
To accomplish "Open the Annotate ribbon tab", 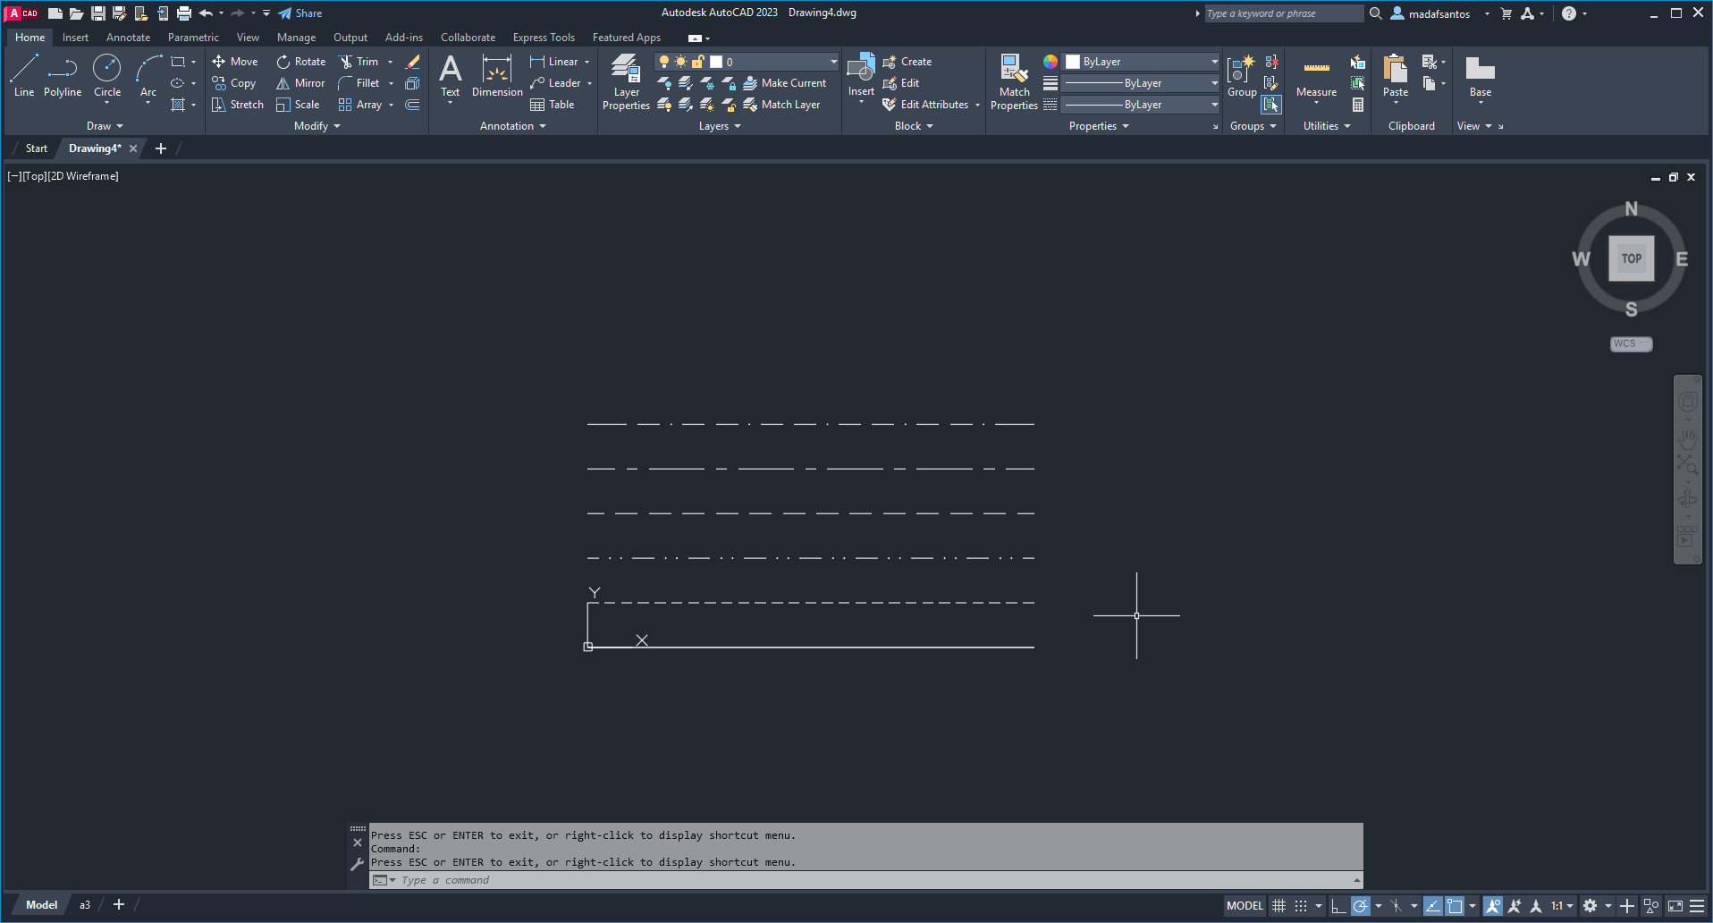I will (x=128, y=38).
